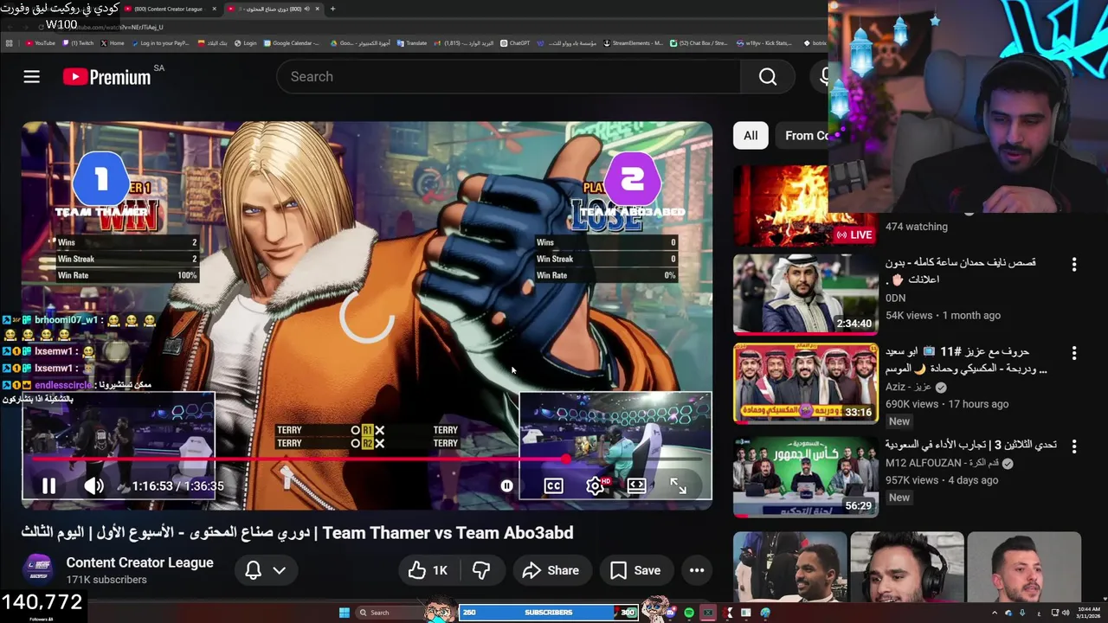This screenshot has width=1108, height=623.
Task: Open the Twitch bookmark
Action: pos(78,43)
